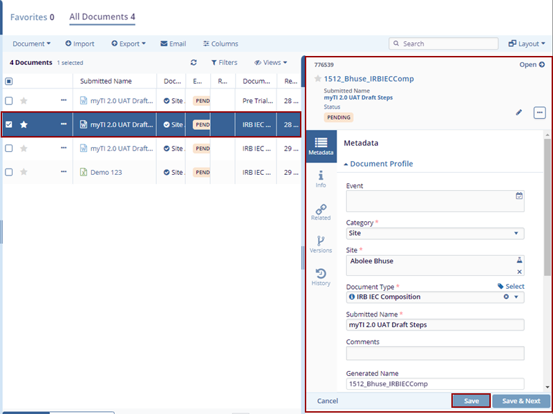The width and height of the screenshot is (553, 414).
Task: Click the Submitted Name input field
Action: tap(435, 325)
